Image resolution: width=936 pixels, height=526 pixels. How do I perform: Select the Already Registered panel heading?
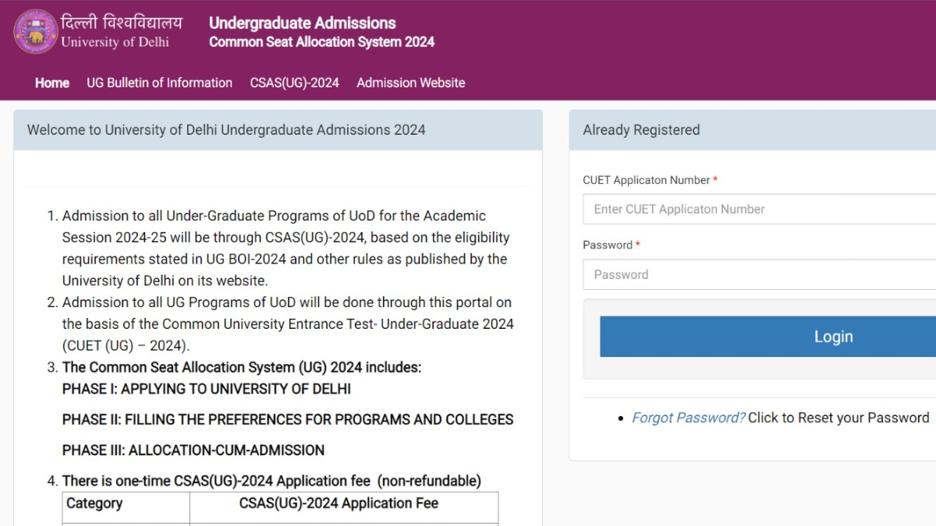pyautogui.click(x=641, y=130)
